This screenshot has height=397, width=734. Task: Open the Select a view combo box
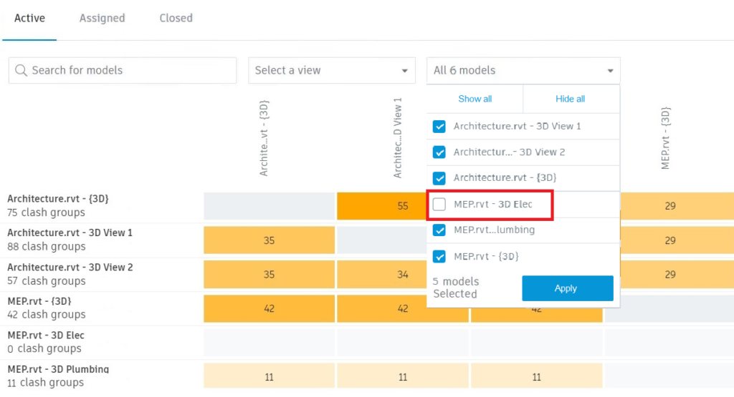(331, 71)
